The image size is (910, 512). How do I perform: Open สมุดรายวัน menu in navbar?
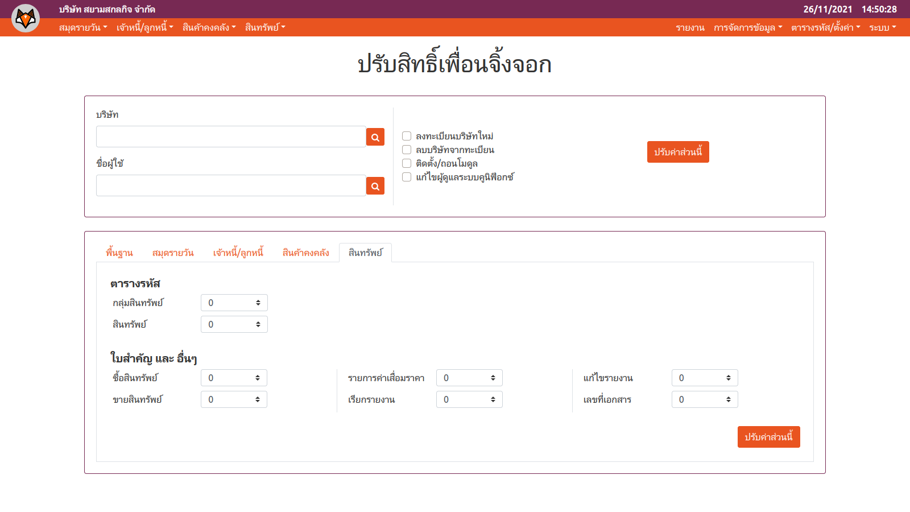(x=83, y=27)
